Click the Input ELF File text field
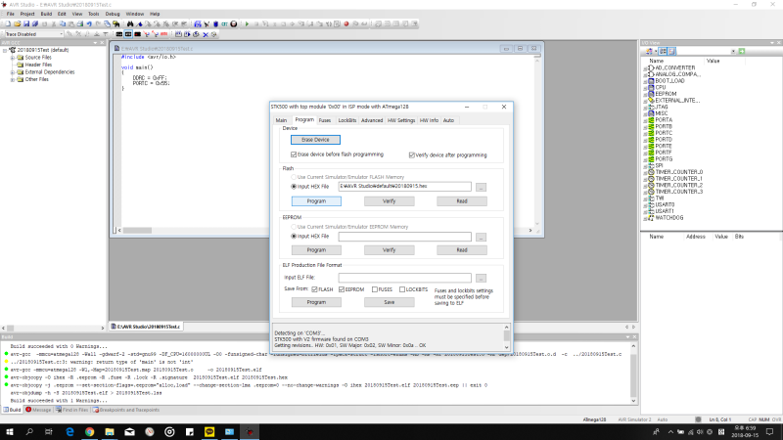783x440 pixels. click(x=404, y=278)
